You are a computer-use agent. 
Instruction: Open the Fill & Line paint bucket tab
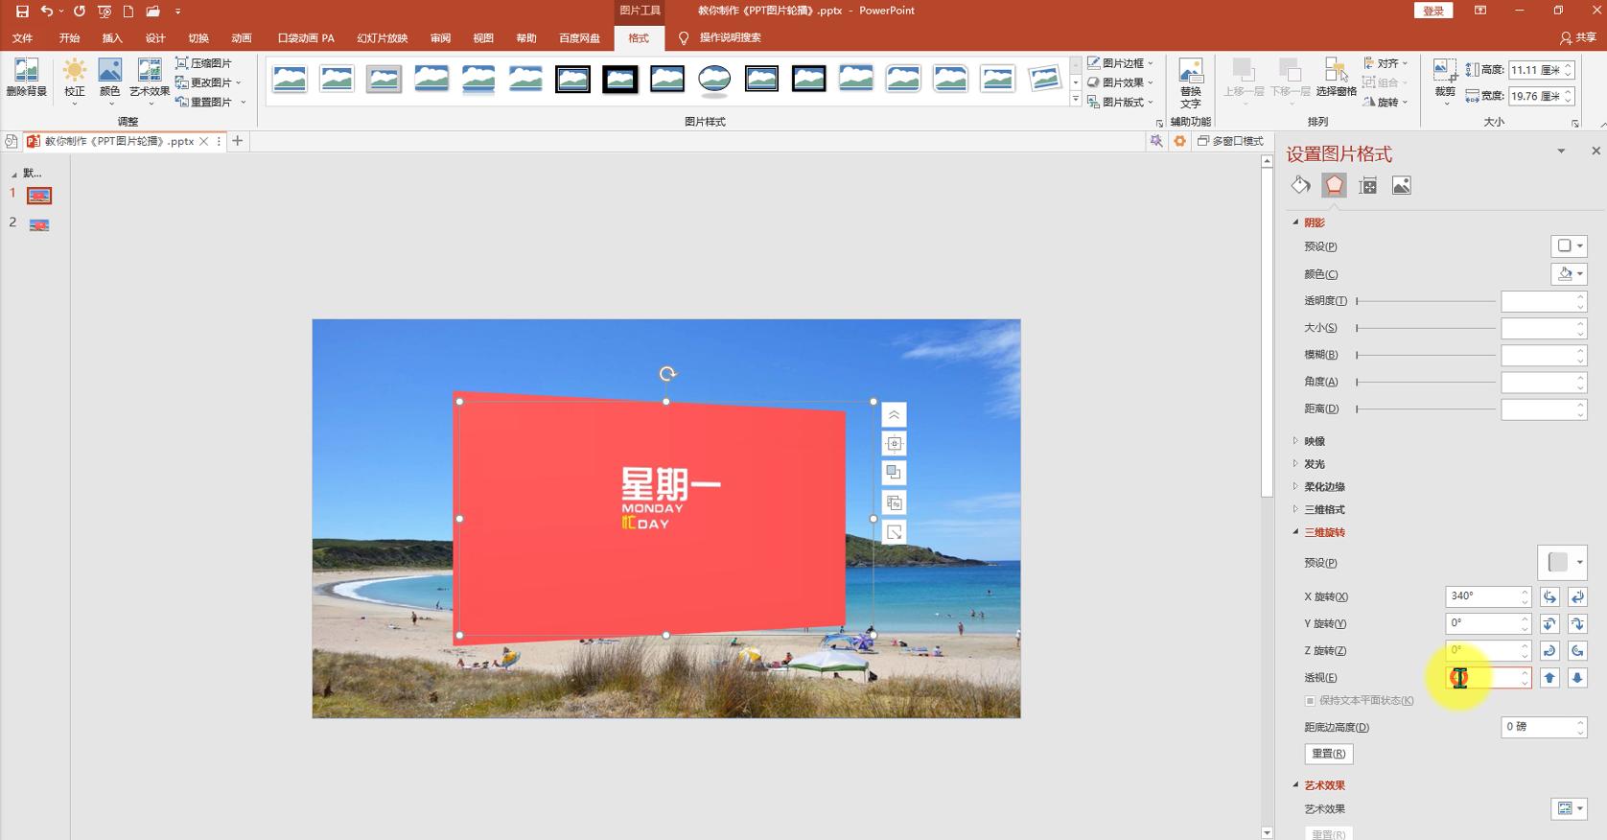(x=1300, y=185)
